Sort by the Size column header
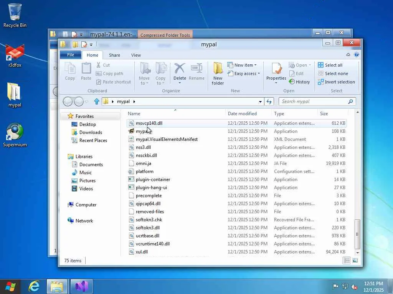Viewport: 393px width, 294px height. pyautogui.click(x=332, y=113)
